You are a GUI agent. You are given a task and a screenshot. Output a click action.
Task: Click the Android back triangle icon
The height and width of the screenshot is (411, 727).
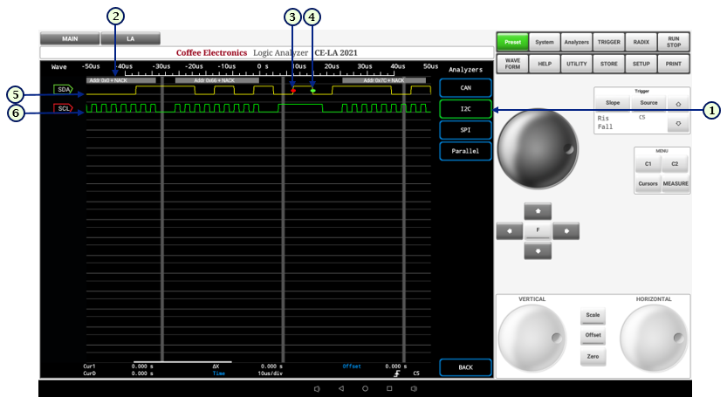(x=341, y=388)
